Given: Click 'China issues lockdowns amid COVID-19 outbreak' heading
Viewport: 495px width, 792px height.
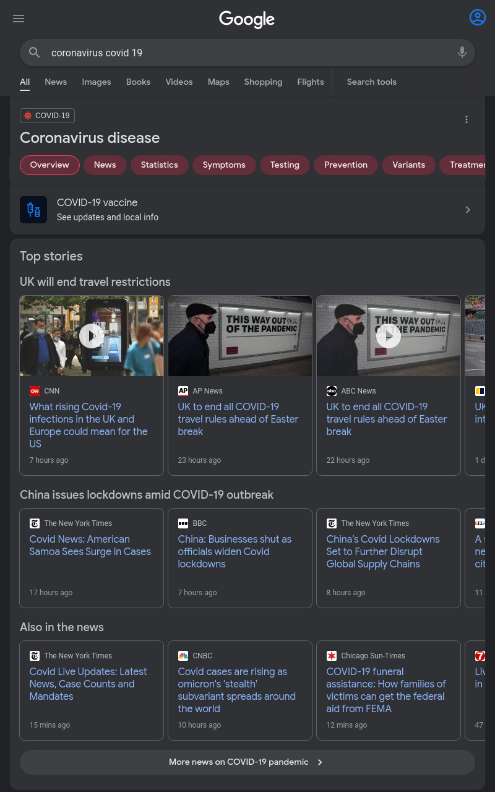Looking at the screenshot, I should (147, 494).
